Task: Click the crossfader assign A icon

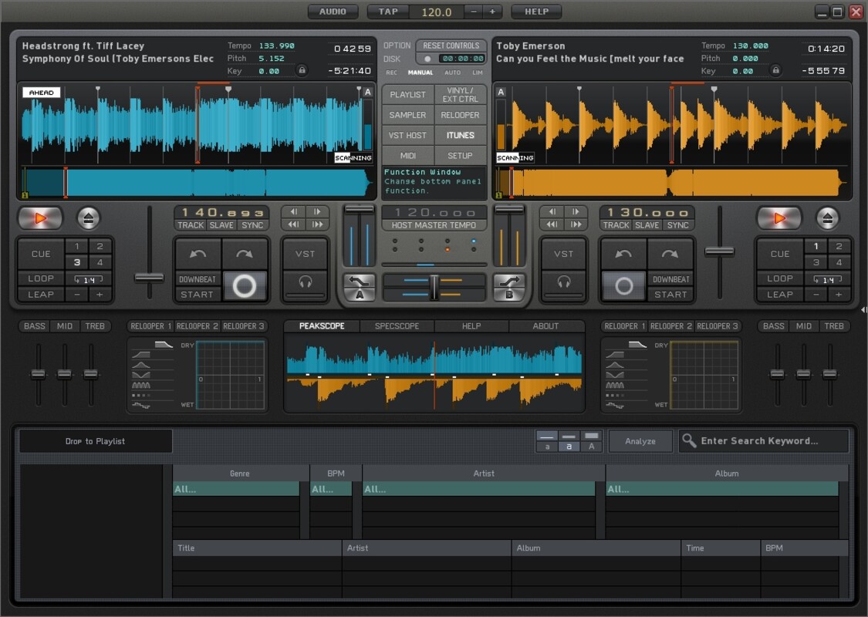Action: [x=360, y=287]
